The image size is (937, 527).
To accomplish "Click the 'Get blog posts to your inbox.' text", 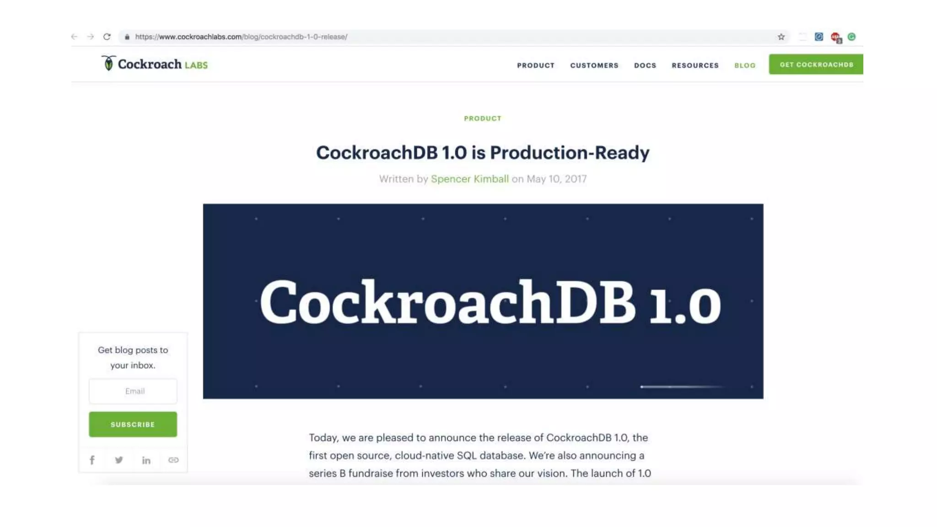I will [133, 357].
